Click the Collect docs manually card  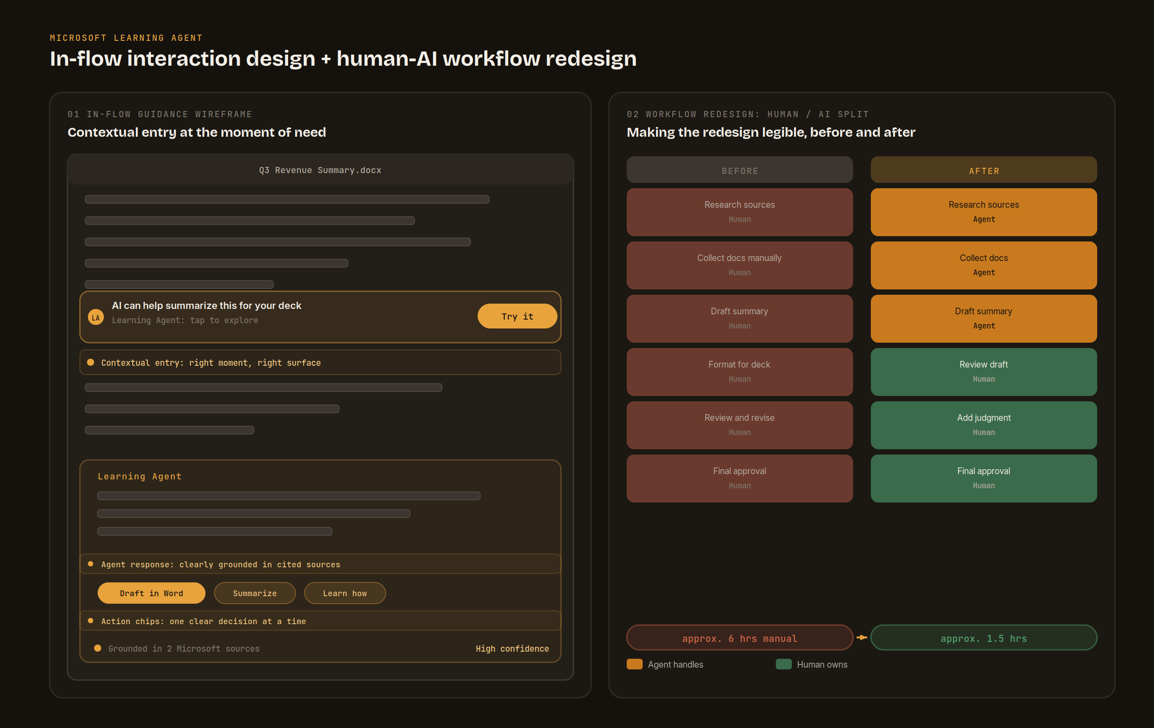tap(739, 265)
